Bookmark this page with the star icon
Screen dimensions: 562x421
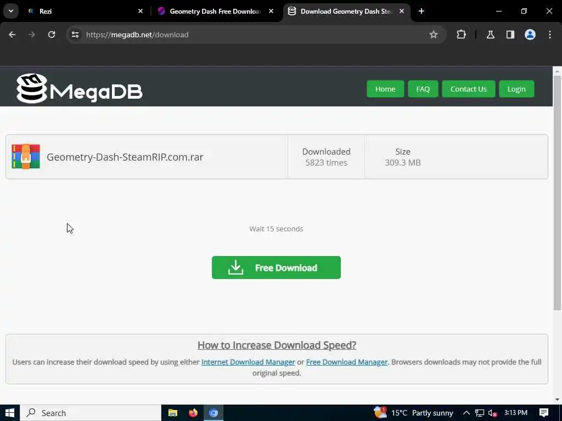pos(434,35)
